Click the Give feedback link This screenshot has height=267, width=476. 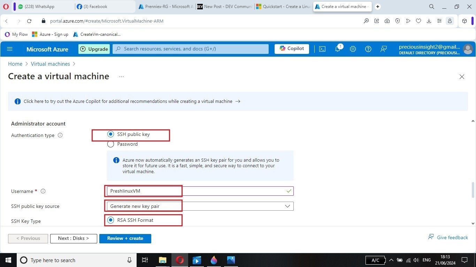(x=448, y=237)
